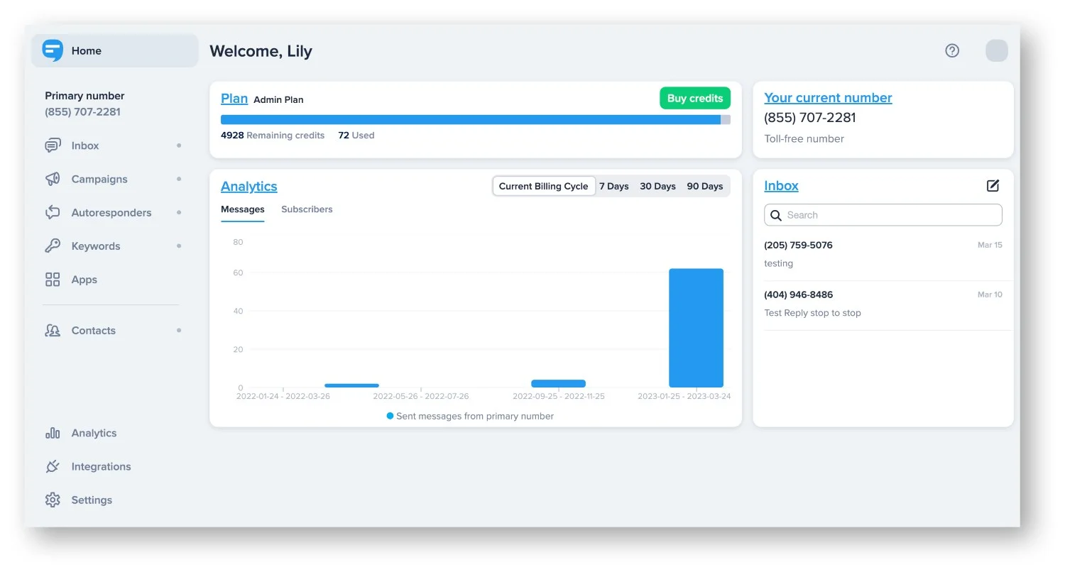Click the Inbox chat bubble sidebar icon
The width and height of the screenshot is (1065, 572).
coord(53,145)
